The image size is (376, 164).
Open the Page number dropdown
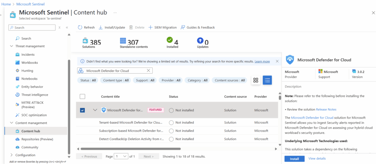[x=121, y=156]
